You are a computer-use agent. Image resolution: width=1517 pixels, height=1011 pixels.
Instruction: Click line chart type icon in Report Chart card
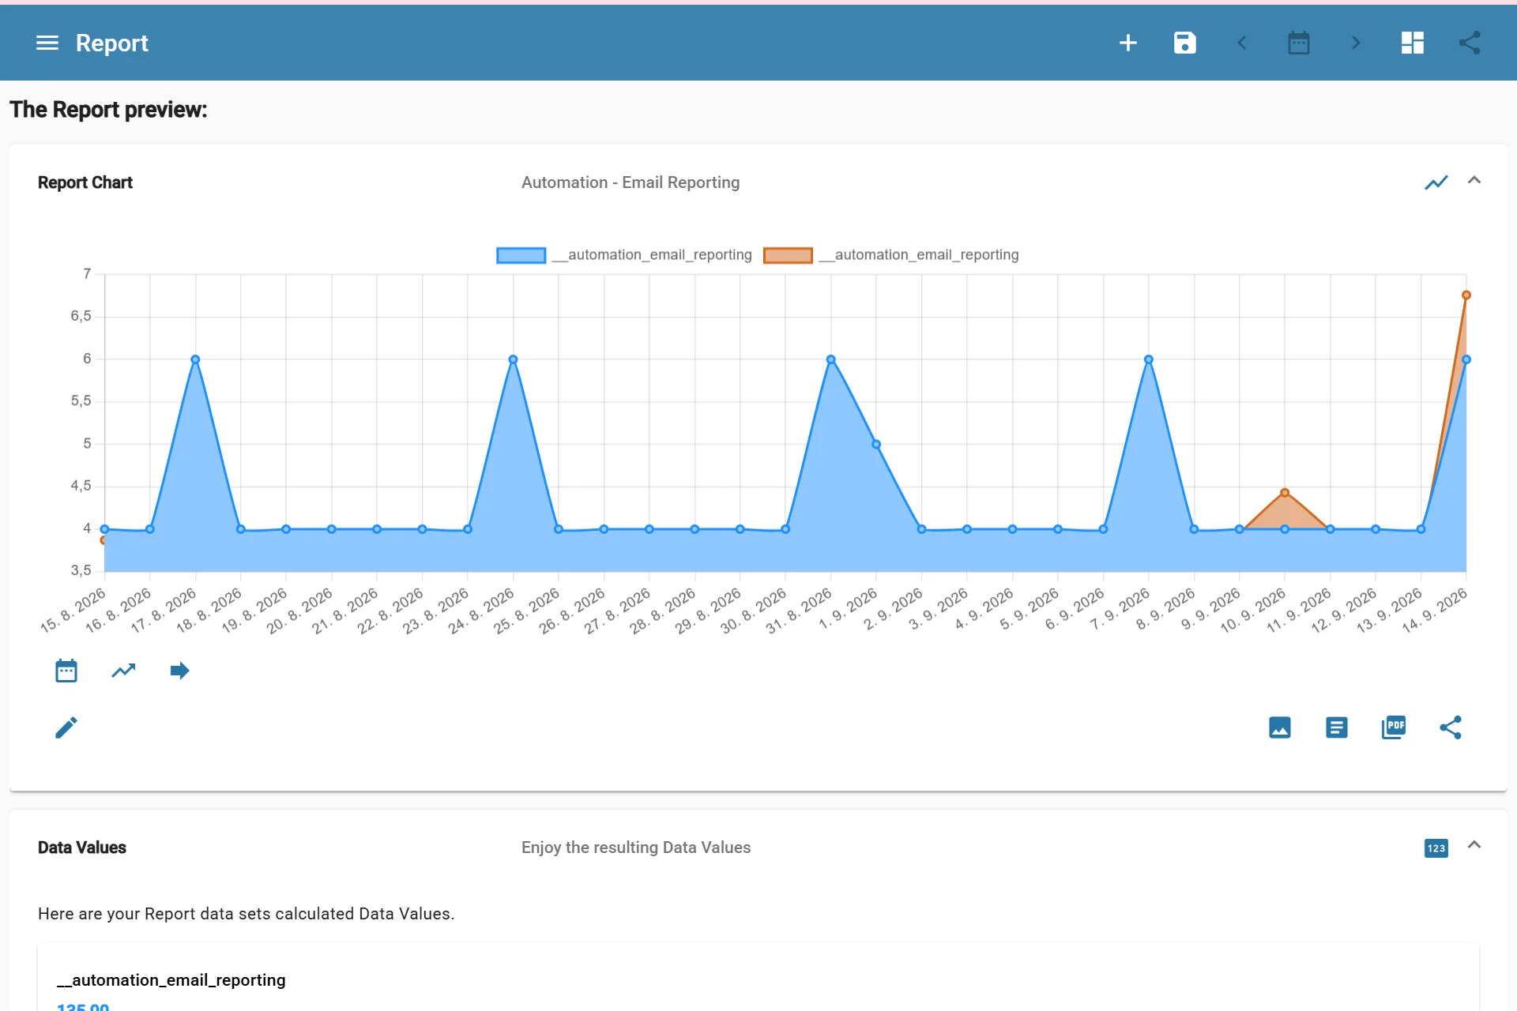pos(1436,182)
